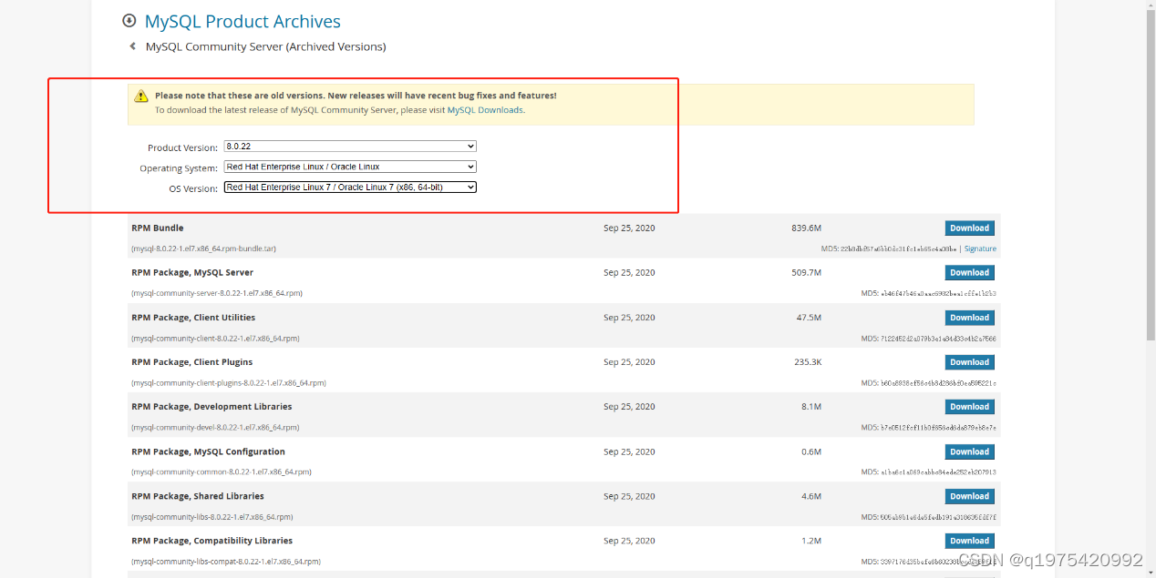This screenshot has width=1156, height=578.
Task: Open the Product Version dropdown
Action: point(350,147)
